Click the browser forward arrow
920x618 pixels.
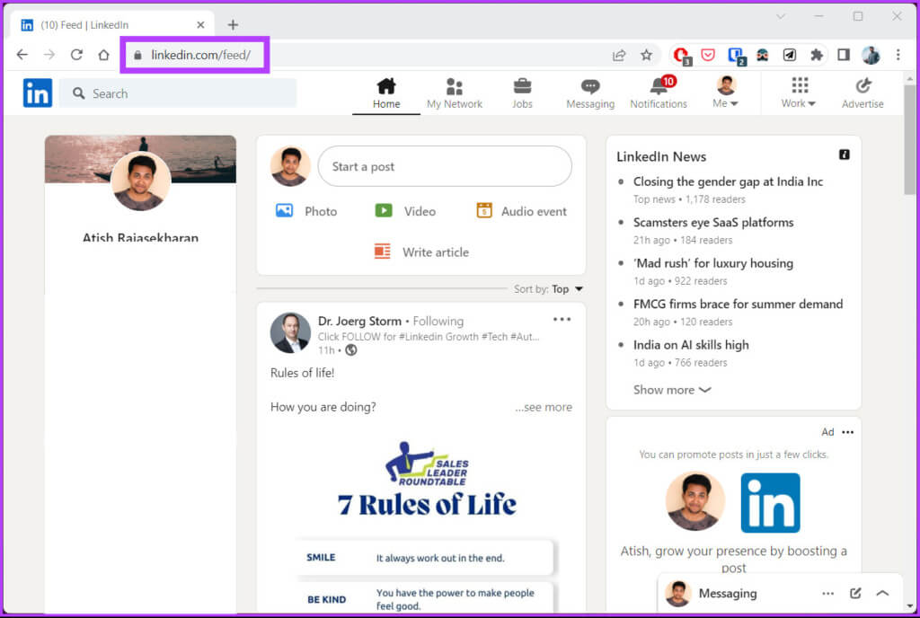coord(49,55)
